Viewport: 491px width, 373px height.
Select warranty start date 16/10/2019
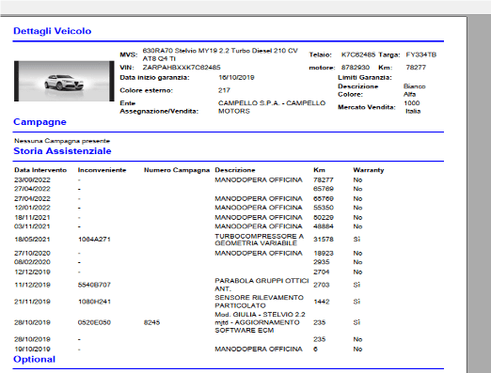236,77
